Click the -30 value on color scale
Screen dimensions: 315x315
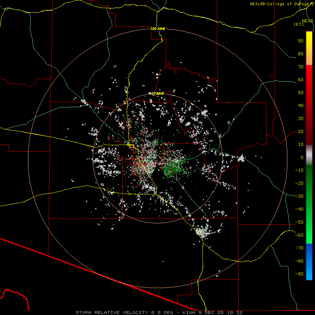coord(299,196)
